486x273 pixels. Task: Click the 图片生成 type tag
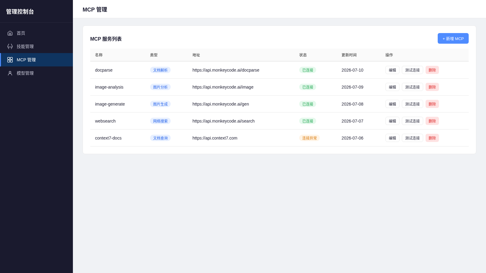point(160,104)
